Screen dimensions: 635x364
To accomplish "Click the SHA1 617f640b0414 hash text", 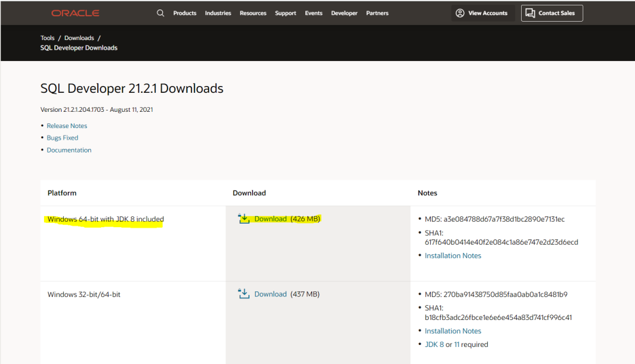I will [x=501, y=237].
